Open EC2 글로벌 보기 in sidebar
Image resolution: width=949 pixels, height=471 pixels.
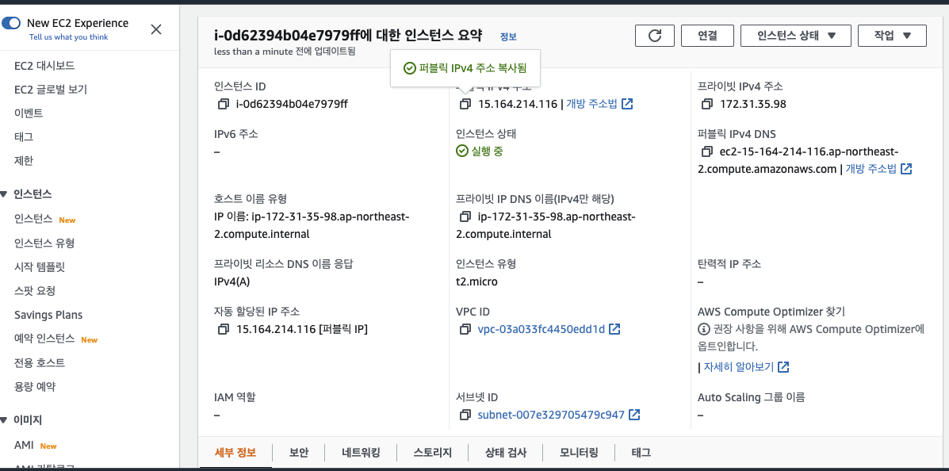click(51, 90)
